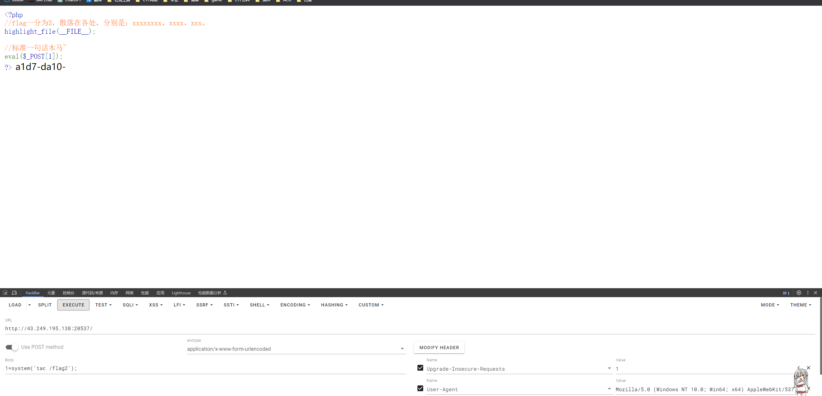Click the issues counter message icon
822x396 pixels.
click(786, 293)
